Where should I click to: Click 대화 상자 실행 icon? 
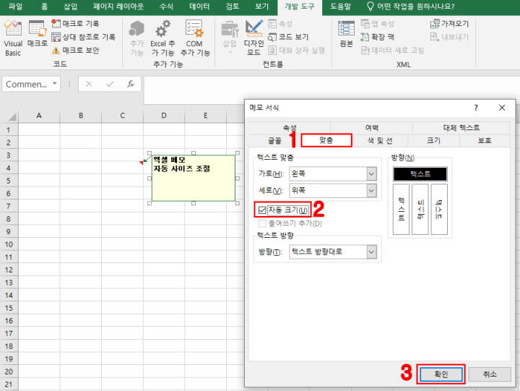272,50
